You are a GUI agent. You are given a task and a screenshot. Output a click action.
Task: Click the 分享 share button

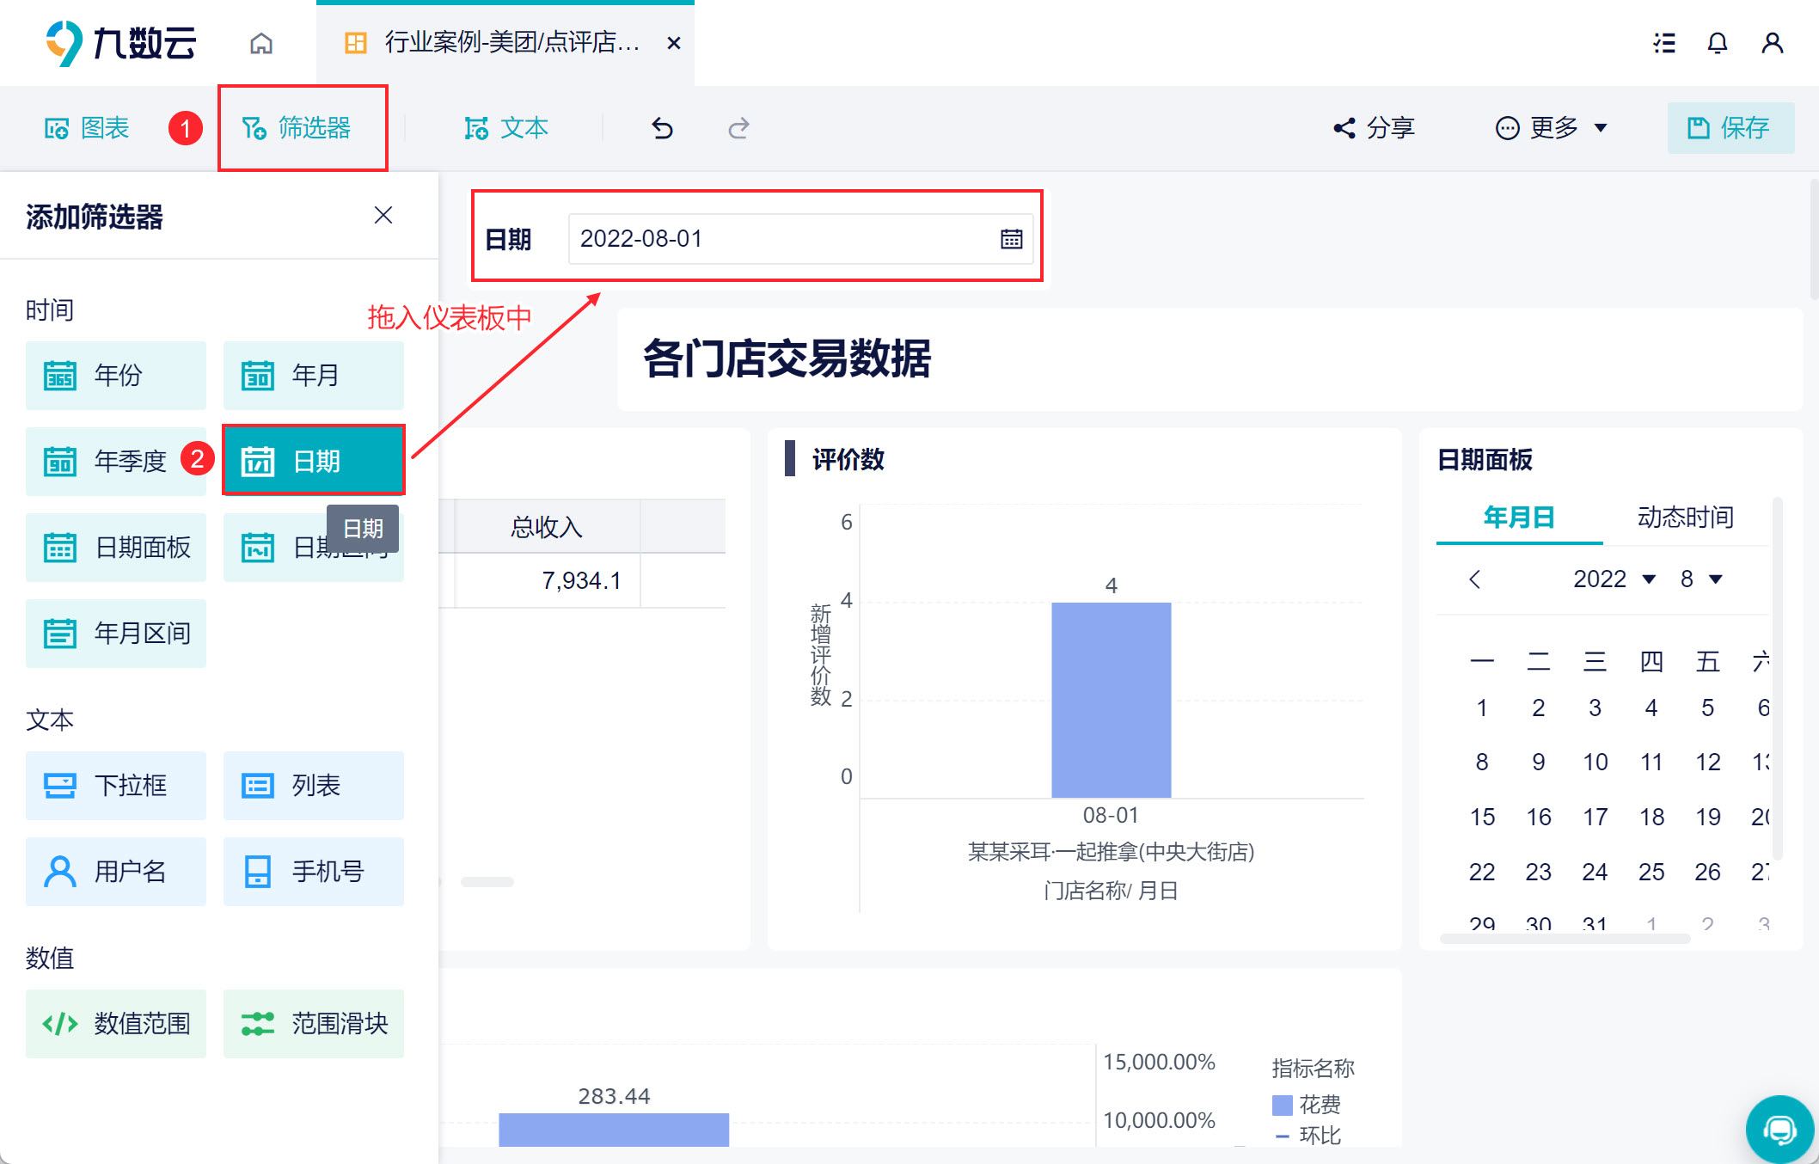point(1375,128)
